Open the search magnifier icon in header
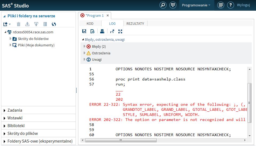 coord(163,5)
